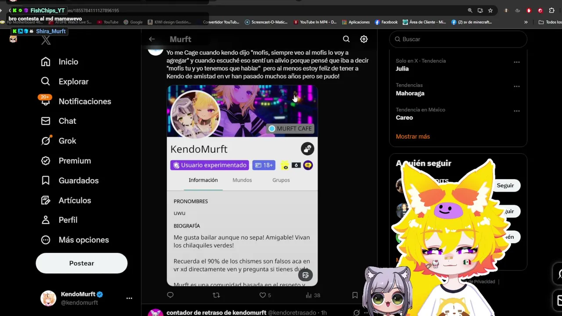
Task: Click the browser address bar URL
Action: pos(93,11)
